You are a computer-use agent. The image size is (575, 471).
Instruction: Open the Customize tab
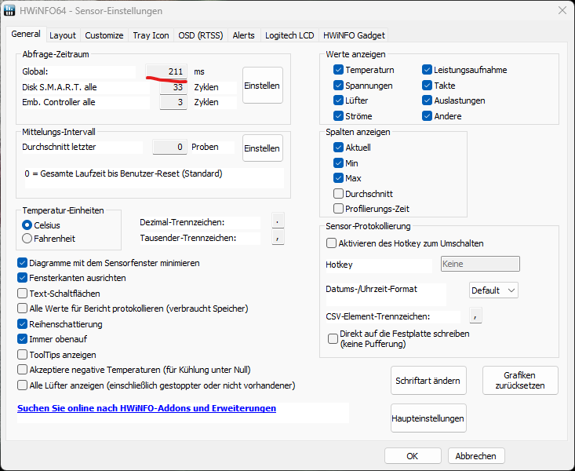[x=104, y=35]
